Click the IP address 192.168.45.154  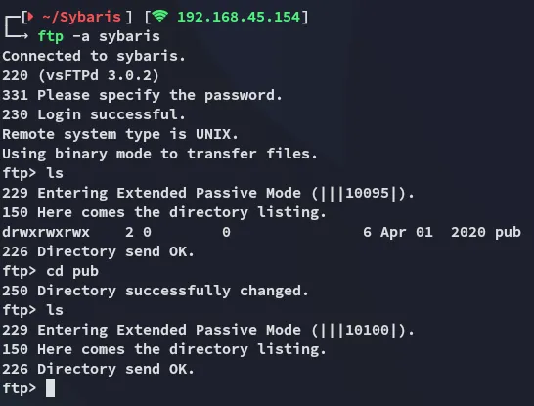tap(239, 17)
